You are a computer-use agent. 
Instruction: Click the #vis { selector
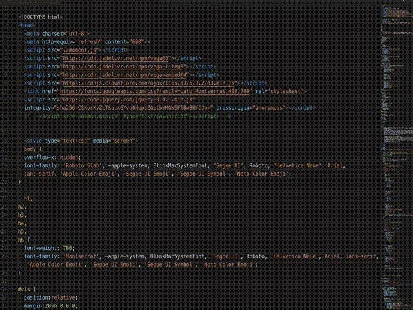point(26,289)
